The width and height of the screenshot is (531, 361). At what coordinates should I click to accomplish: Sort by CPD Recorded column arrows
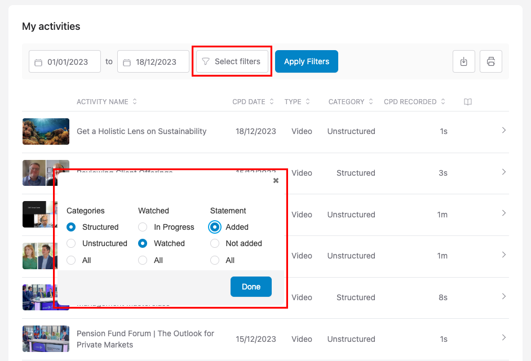tap(443, 102)
